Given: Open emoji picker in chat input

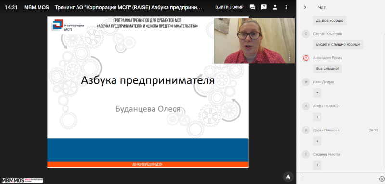Looking at the screenshot, I should tap(381, 179).
